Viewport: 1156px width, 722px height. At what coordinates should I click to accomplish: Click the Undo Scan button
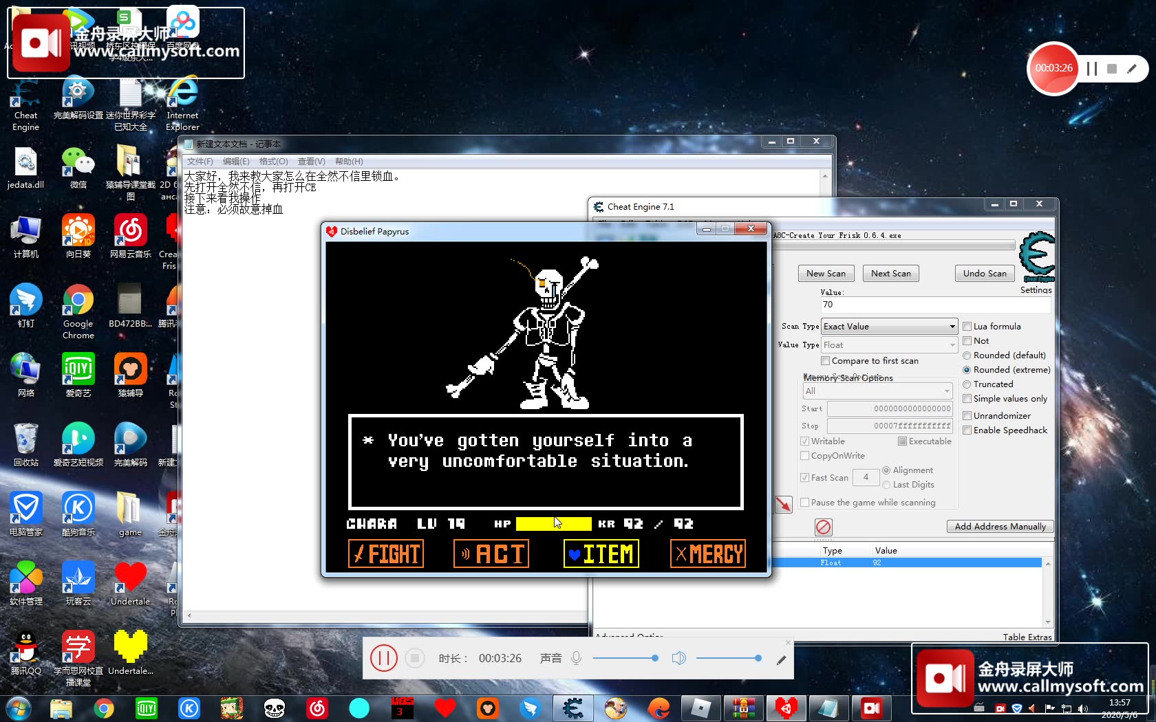[x=985, y=274]
